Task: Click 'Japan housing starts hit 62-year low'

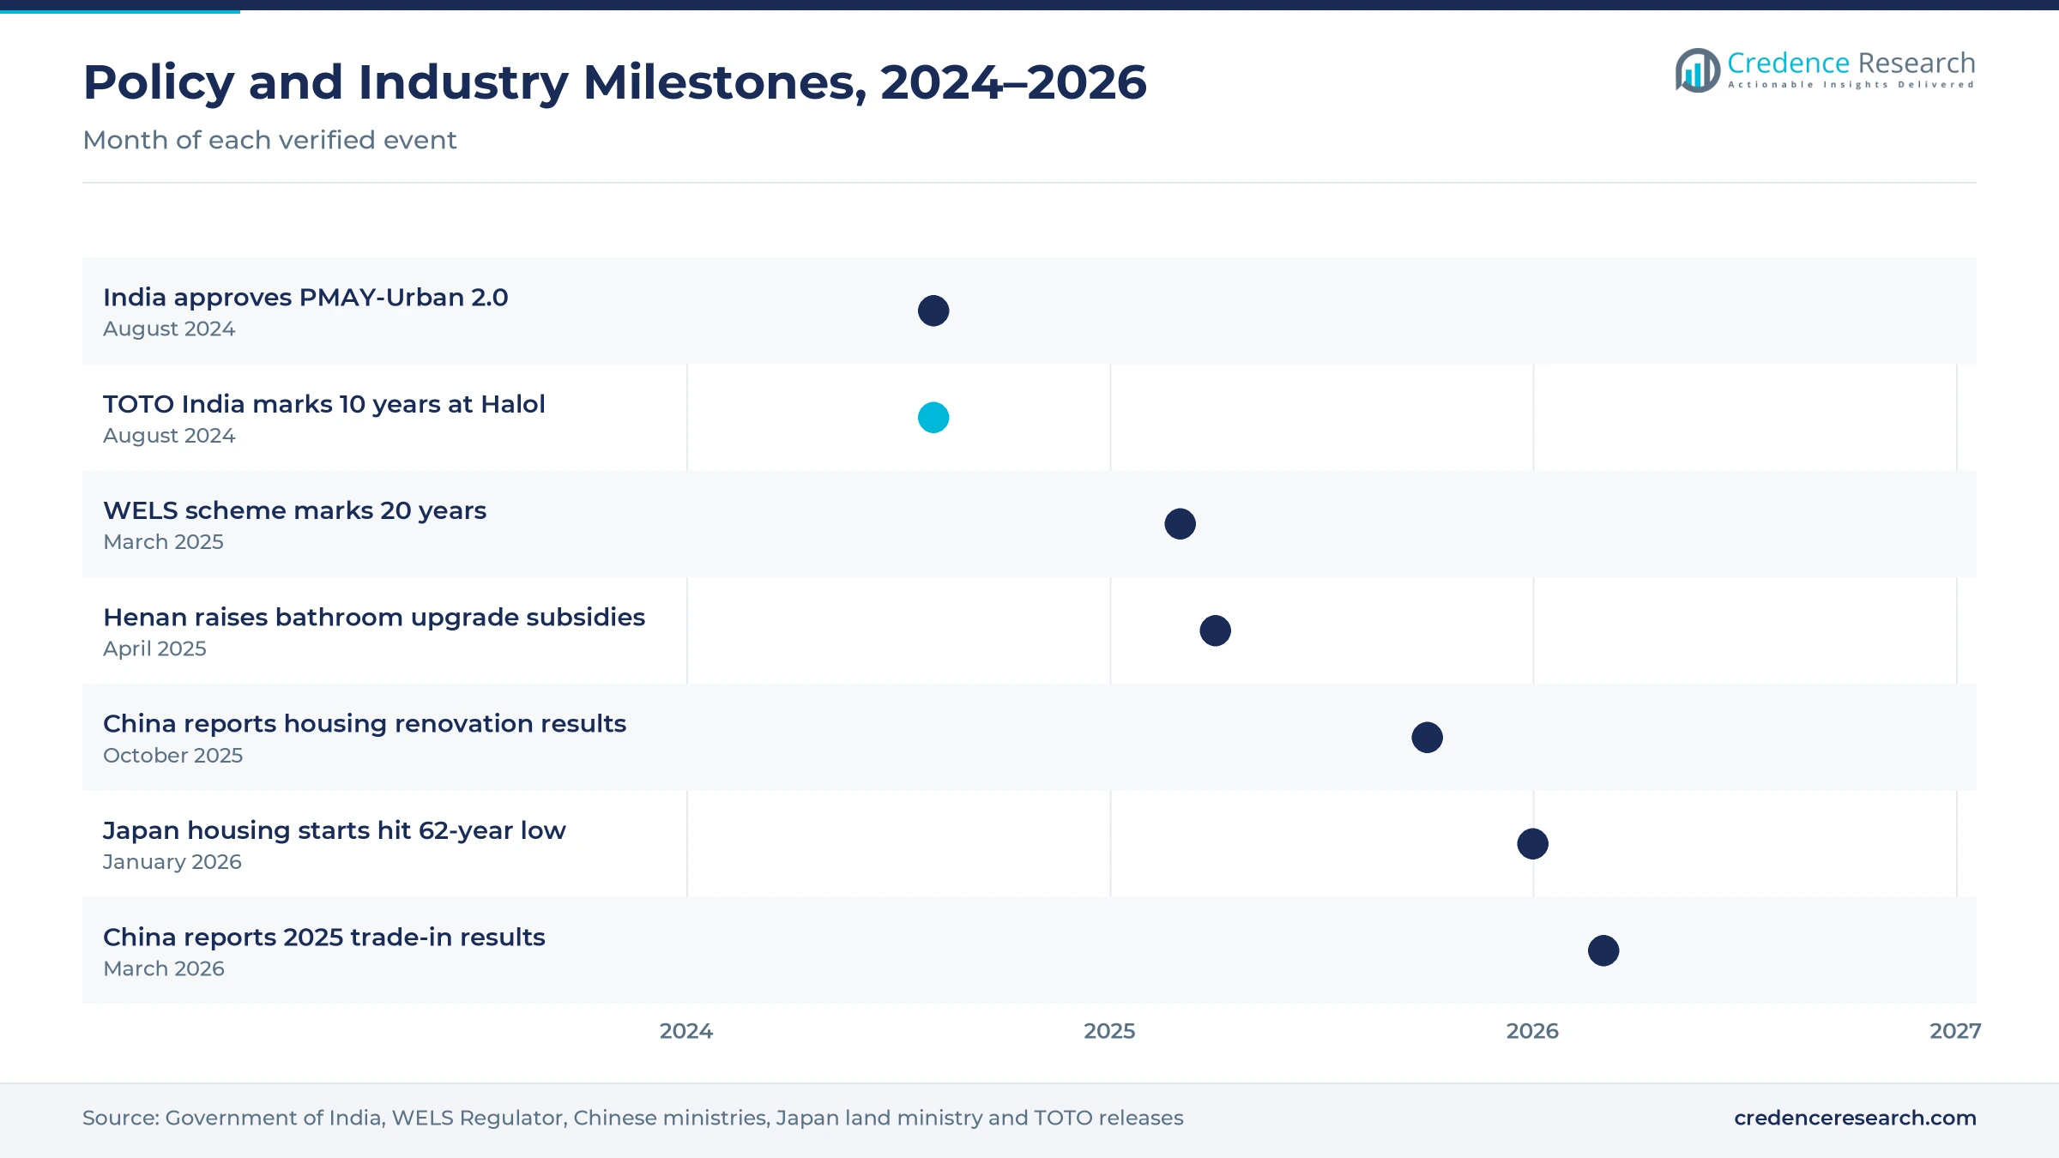Action: coord(334,830)
